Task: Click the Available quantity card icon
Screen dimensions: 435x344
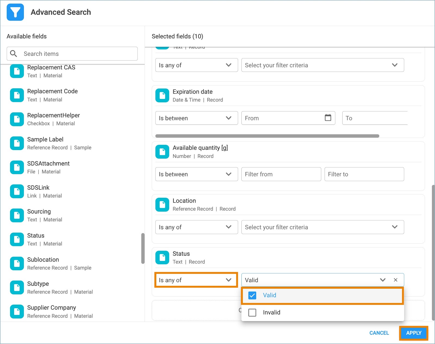Action: tap(162, 152)
